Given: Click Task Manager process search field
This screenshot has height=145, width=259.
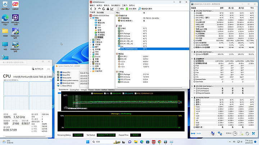Looking at the screenshot, I should pos(14,62).
